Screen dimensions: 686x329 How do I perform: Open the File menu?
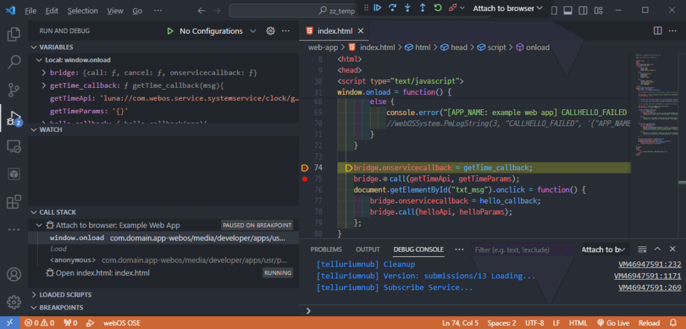click(x=31, y=10)
